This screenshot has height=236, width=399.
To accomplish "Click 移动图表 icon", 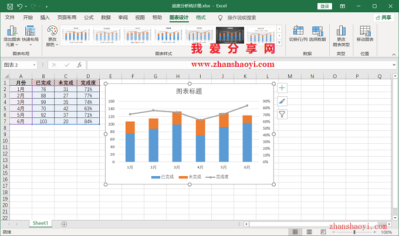I will (365, 33).
